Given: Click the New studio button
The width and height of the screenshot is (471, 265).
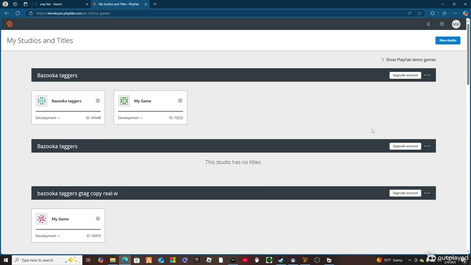Looking at the screenshot, I should coord(448,40).
